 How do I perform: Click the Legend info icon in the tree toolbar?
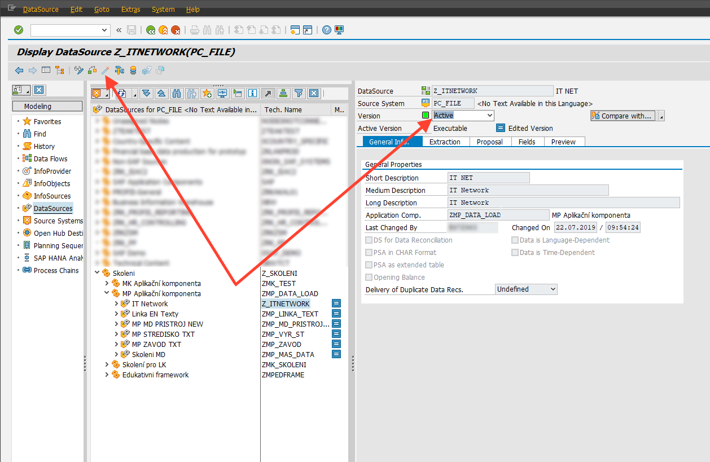pos(252,93)
